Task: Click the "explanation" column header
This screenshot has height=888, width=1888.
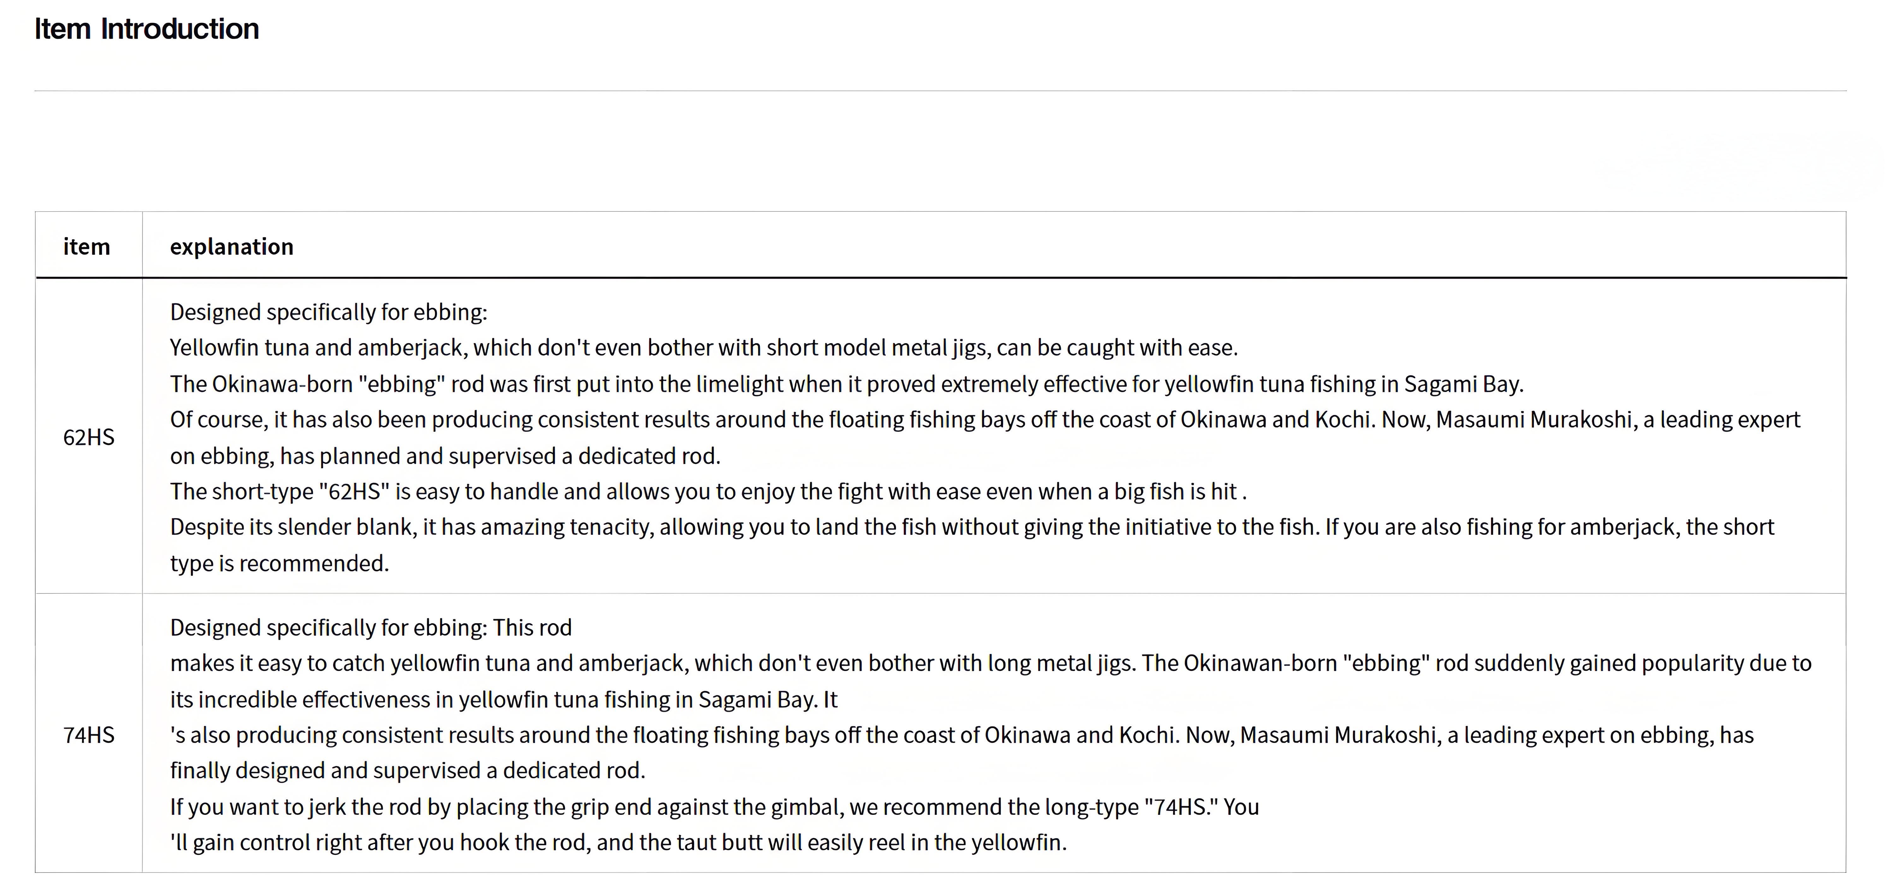Action: [232, 247]
